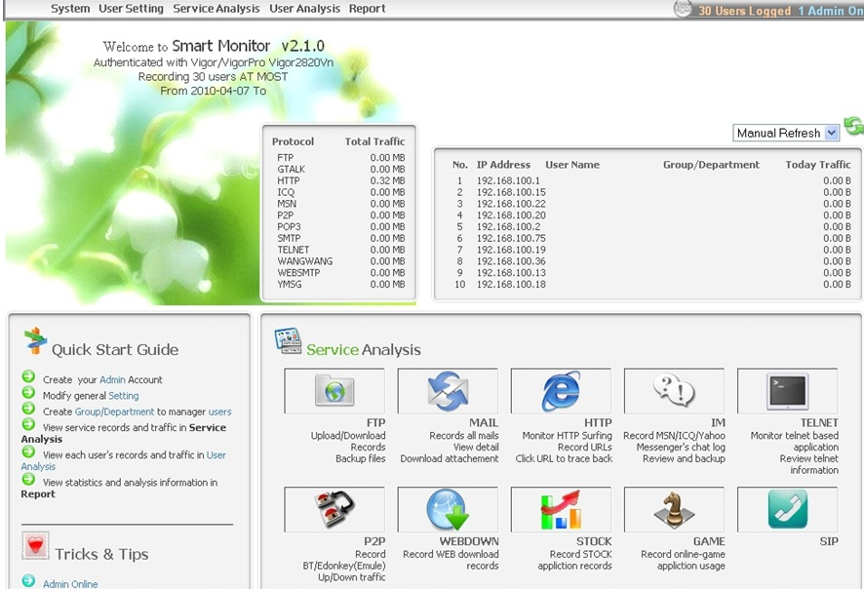Open the FTP service analysis icon
The image size is (864, 589).
(x=334, y=391)
